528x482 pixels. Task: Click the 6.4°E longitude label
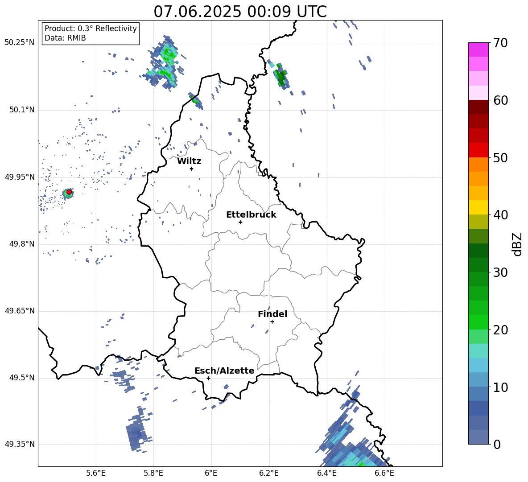click(x=326, y=473)
